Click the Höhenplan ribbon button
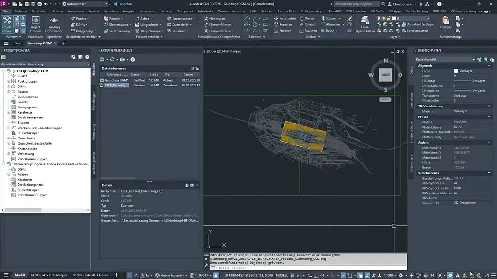This screenshot has width=497, height=279. [x=216, y=18]
